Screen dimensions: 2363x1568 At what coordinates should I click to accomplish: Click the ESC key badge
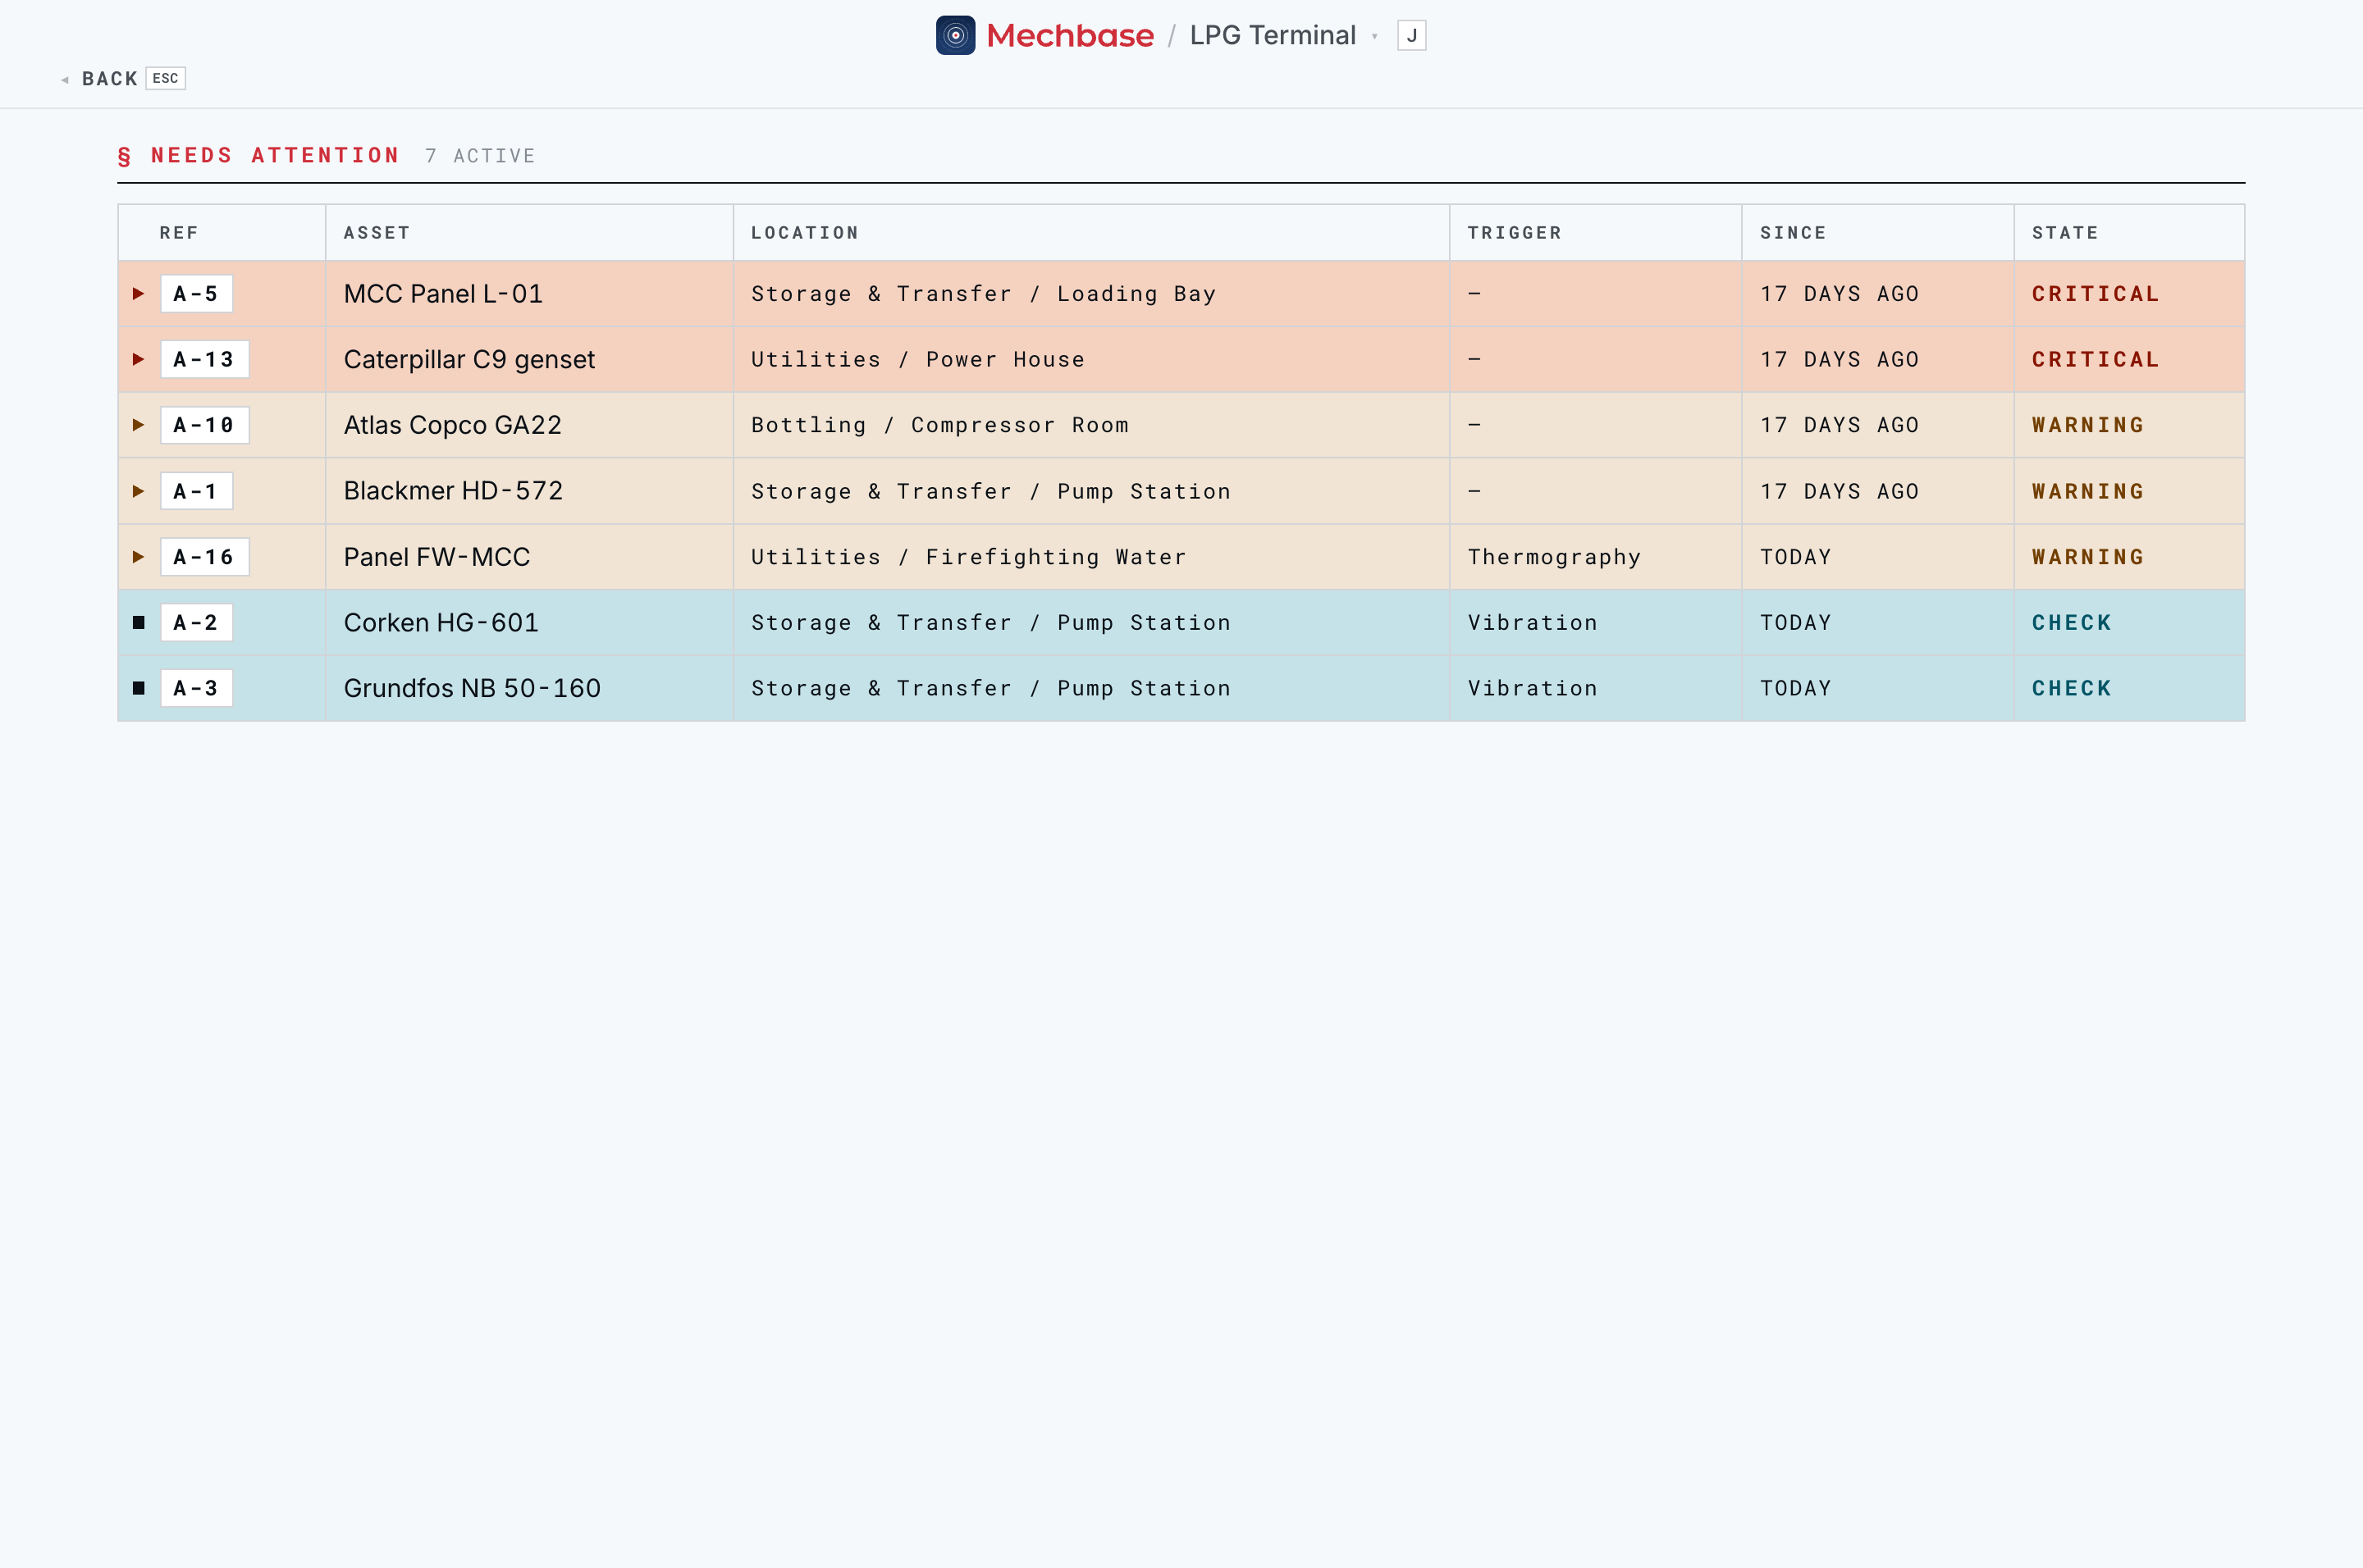[165, 78]
